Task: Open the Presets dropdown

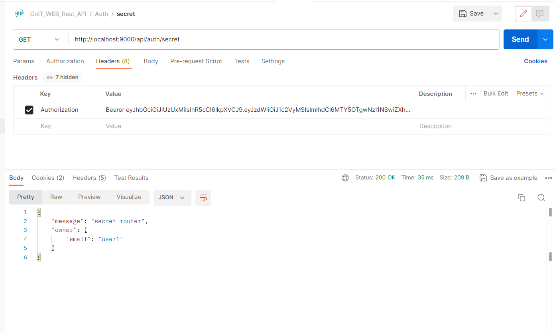Action: pyautogui.click(x=530, y=93)
